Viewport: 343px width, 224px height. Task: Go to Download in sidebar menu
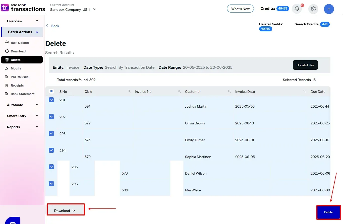[x=18, y=51]
